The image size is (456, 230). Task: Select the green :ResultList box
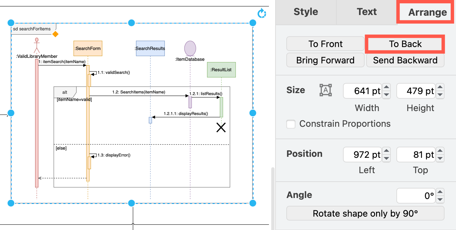point(221,70)
